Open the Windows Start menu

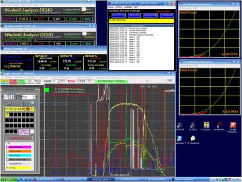(9, 180)
